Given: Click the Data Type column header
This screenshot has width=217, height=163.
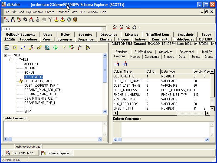Looking at the screenshot, I should click(177, 72).
